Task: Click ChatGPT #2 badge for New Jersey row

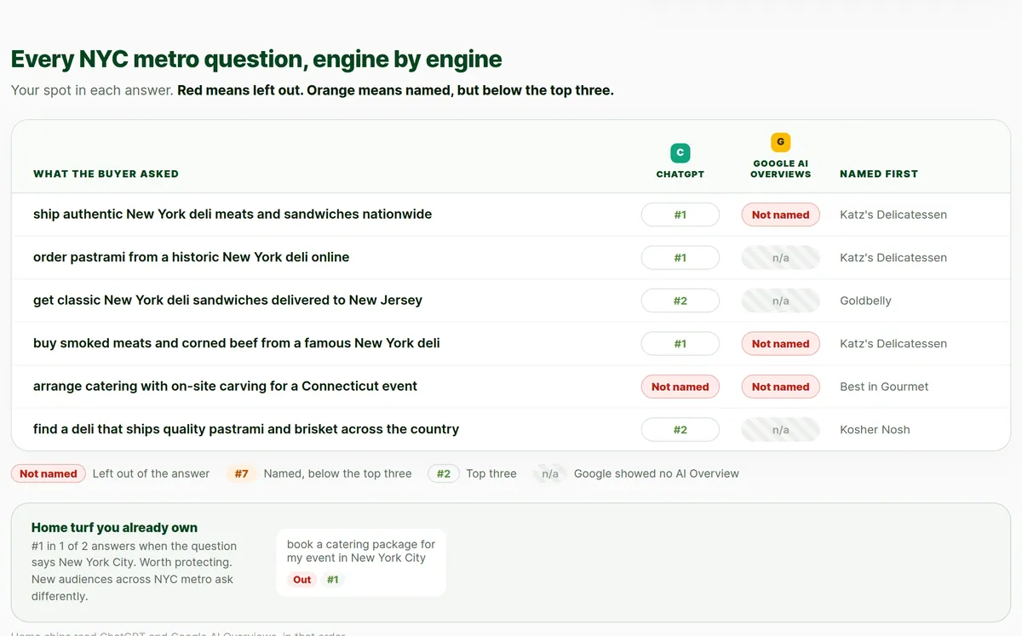Action: (680, 301)
